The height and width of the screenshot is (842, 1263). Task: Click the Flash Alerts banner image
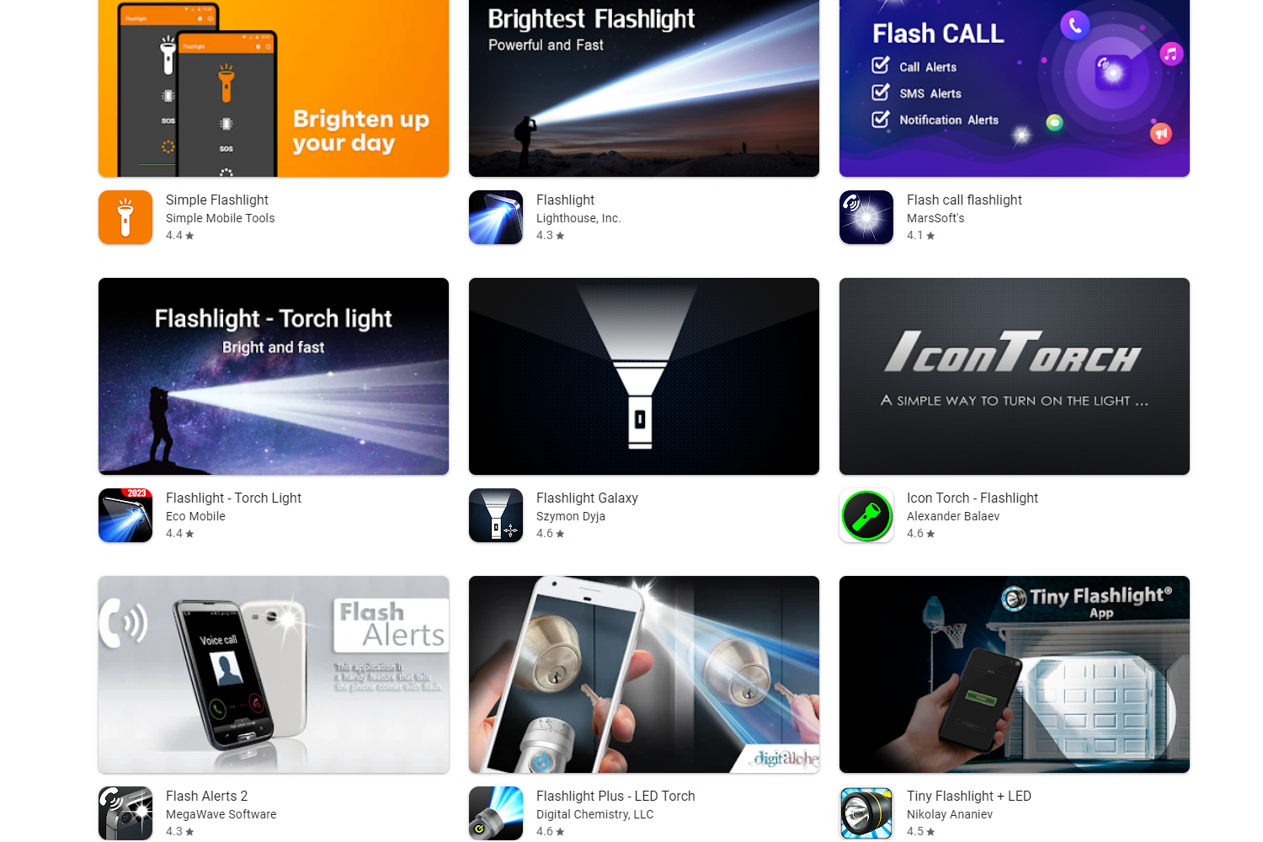[274, 674]
